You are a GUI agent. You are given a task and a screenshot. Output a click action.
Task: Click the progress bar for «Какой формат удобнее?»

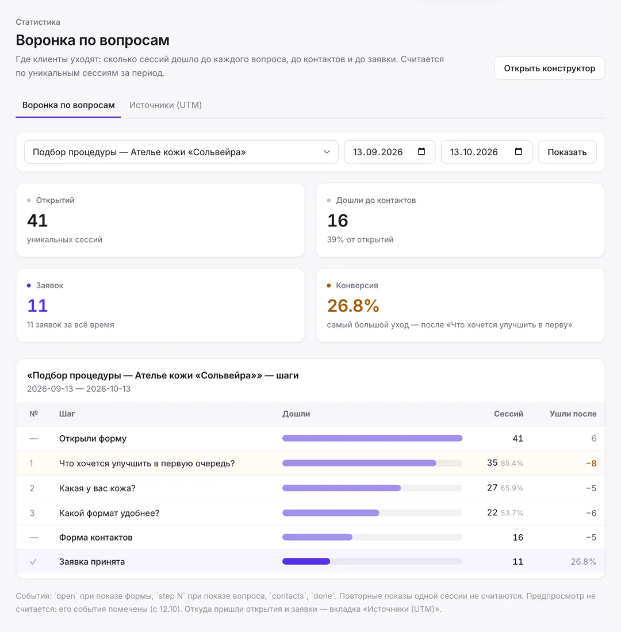click(x=372, y=513)
